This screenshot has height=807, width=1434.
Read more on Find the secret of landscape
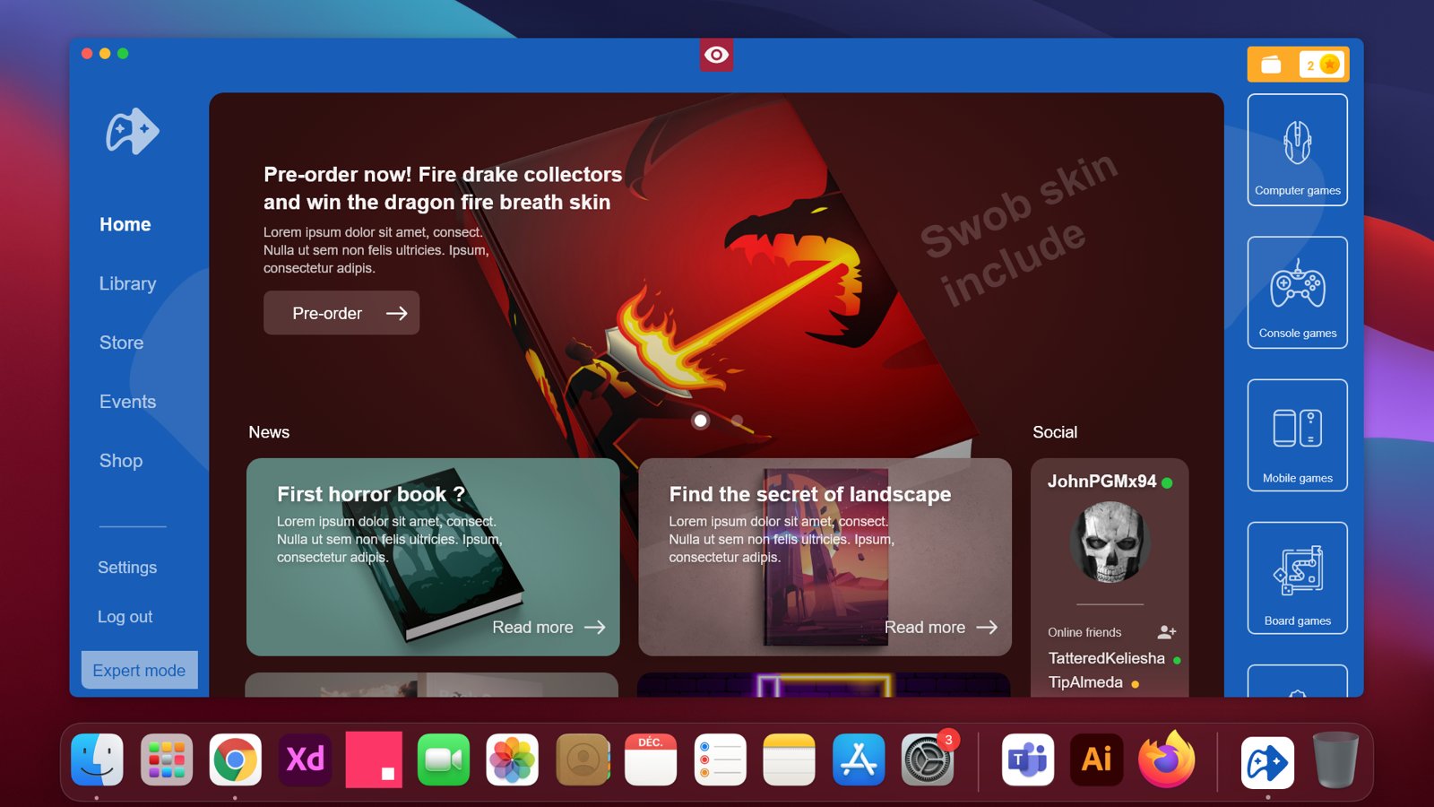click(x=941, y=628)
